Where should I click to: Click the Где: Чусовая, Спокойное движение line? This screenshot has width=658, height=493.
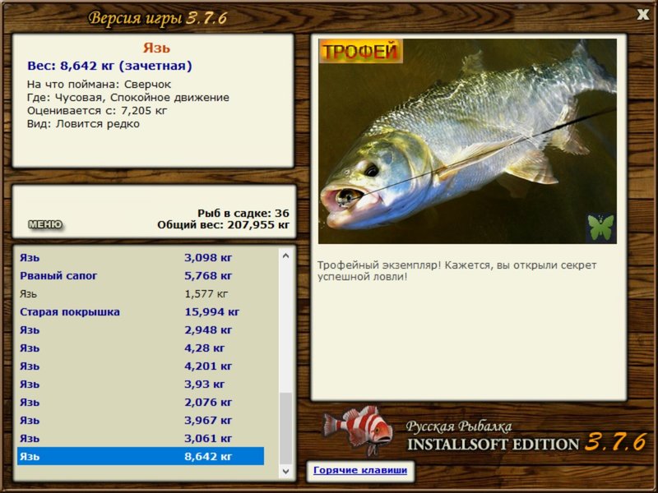pos(128,98)
